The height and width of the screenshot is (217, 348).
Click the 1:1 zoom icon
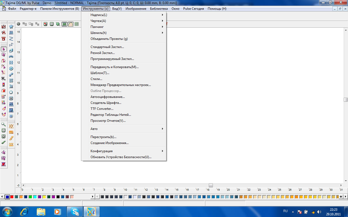pyautogui.click(x=4, y=130)
